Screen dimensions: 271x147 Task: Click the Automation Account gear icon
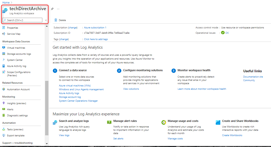(x=4, y=89)
